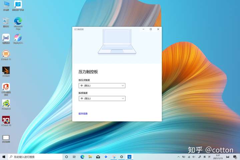Open the notification action center

tap(235, 157)
